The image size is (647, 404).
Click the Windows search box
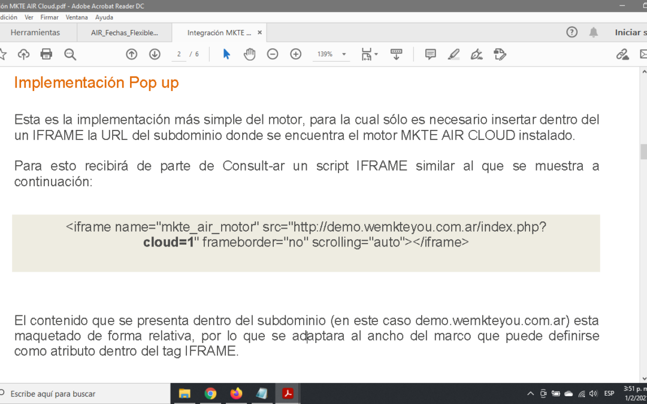[84, 394]
